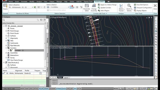Open View/Edit Options
This screenshot has height=90, width=160.
click(x=141, y=5)
